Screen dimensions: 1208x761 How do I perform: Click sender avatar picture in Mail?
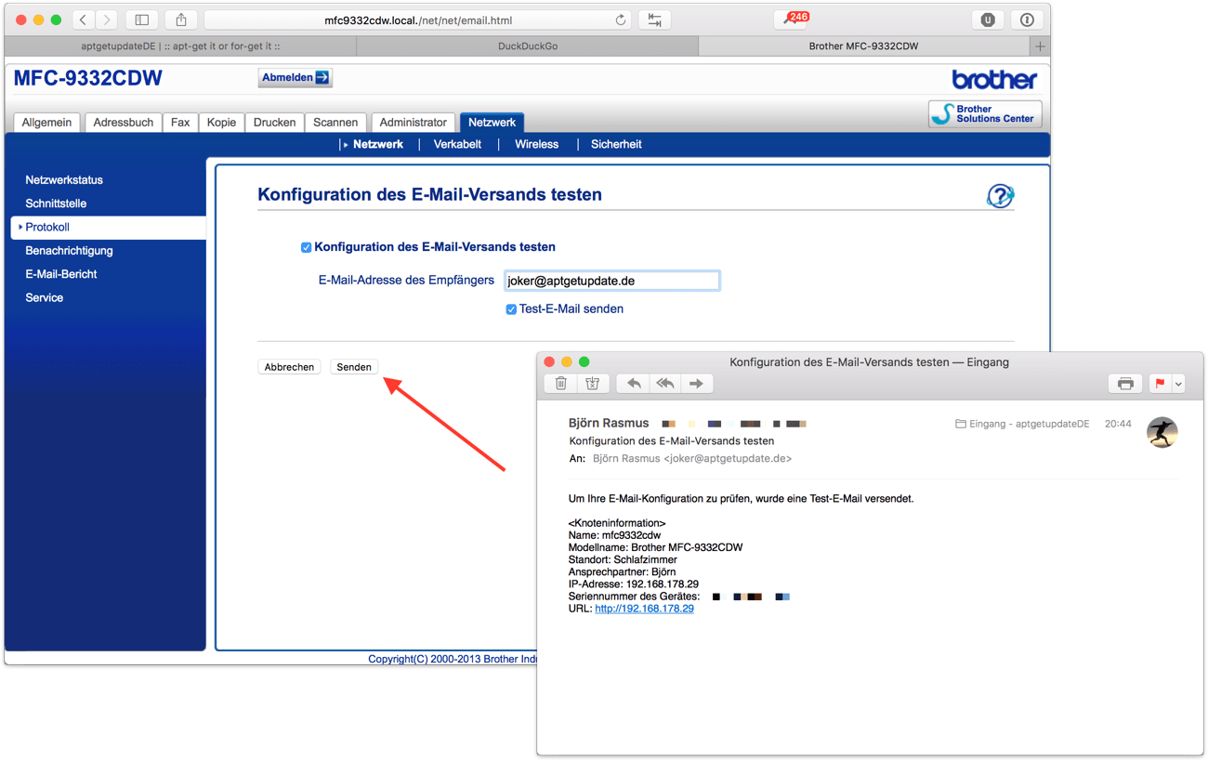pos(1162,433)
